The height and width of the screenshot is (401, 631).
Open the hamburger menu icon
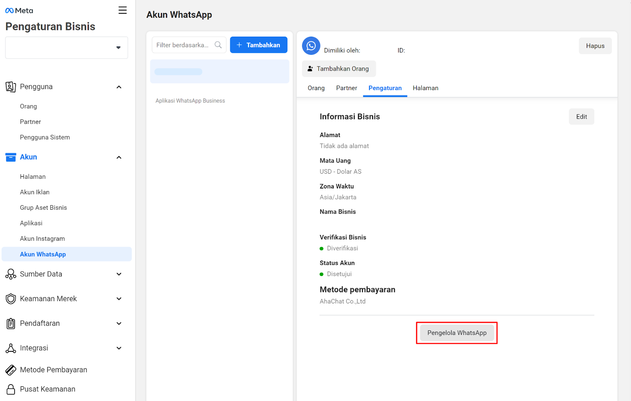123,10
